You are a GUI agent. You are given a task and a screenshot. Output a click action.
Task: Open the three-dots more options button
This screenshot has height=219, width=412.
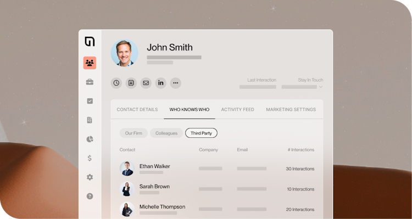pos(176,83)
